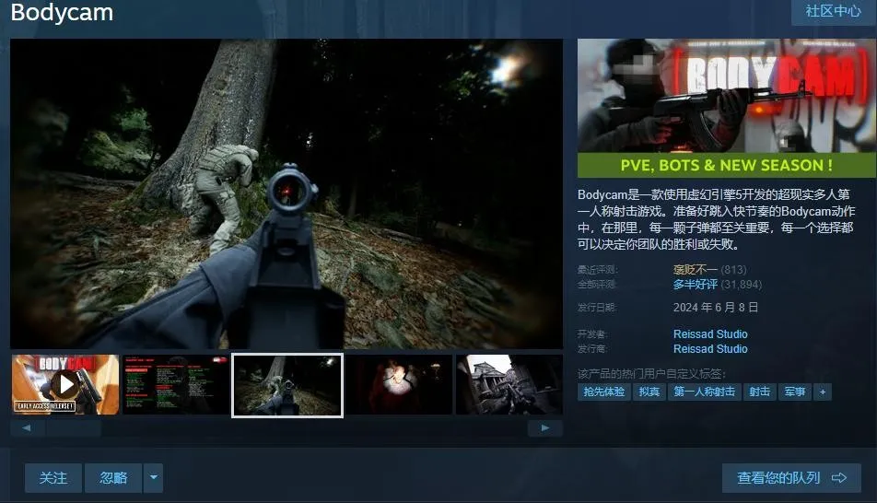Screen dimensions: 877x503
Task: Open the 多半好评 all reviews link
Action: click(x=695, y=285)
